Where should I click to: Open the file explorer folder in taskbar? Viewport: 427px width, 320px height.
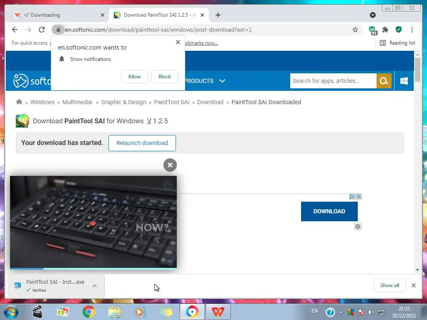(115, 312)
